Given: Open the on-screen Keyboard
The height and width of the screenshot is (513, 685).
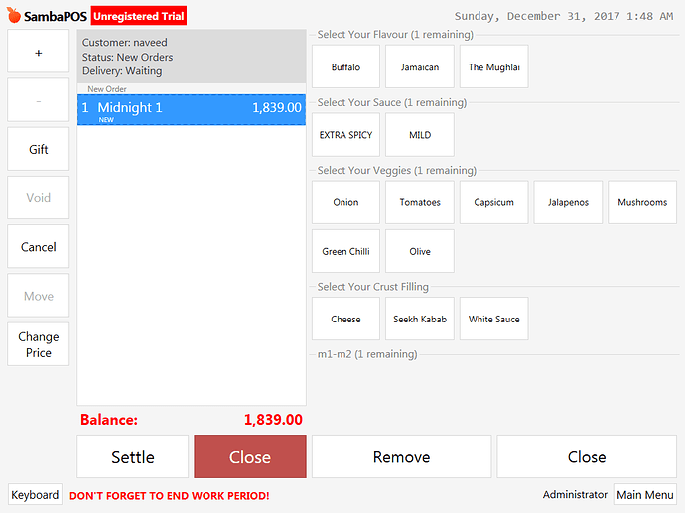Looking at the screenshot, I should point(35,495).
